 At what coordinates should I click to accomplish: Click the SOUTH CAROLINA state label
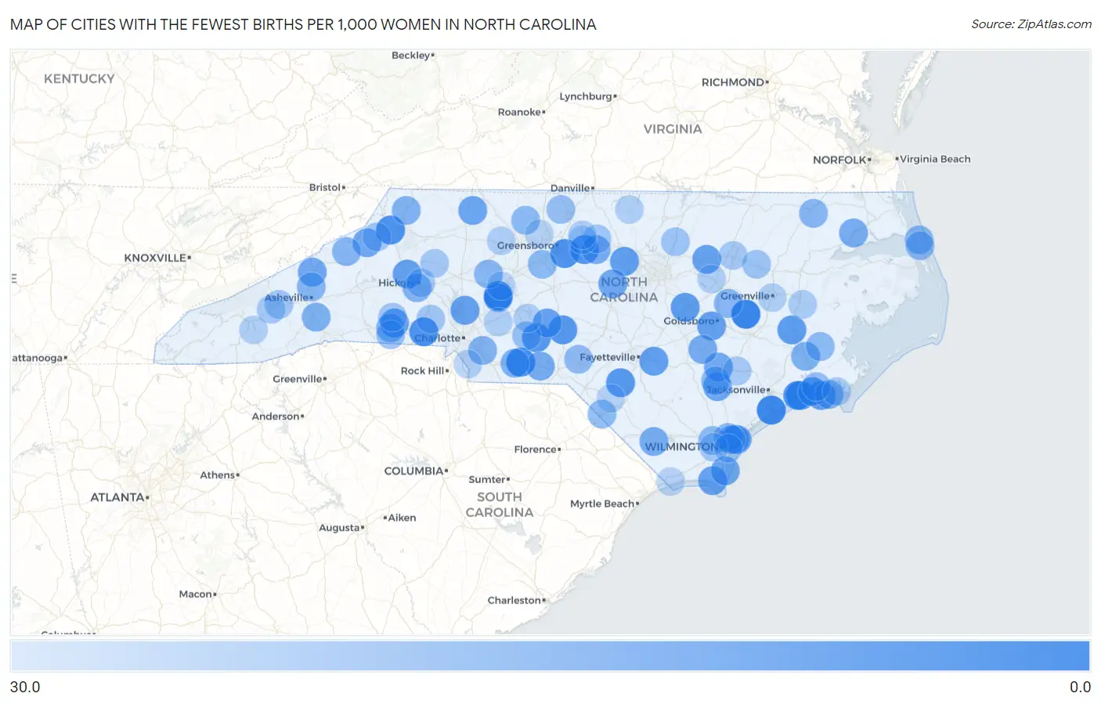tap(500, 505)
